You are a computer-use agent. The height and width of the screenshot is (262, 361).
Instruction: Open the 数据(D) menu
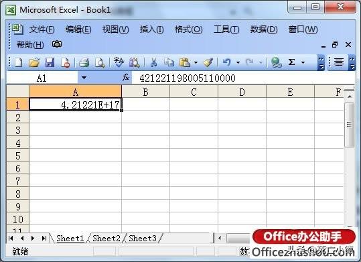[x=264, y=29]
